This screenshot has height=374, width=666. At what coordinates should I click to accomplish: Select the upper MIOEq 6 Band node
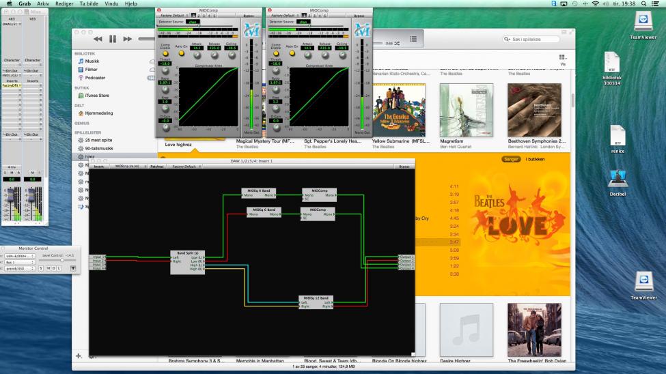click(259, 193)
